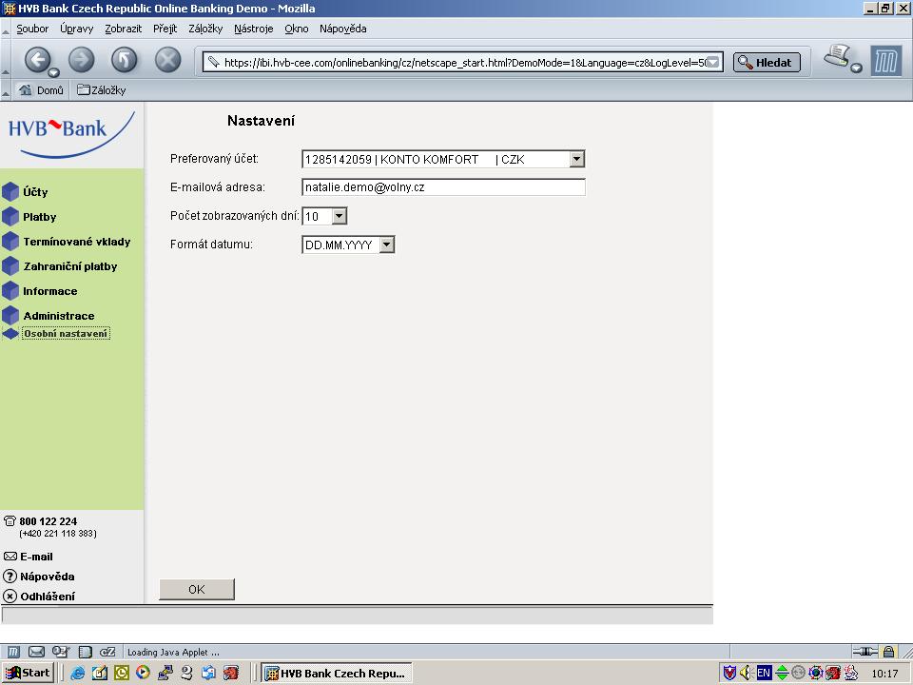Click the 800 122 224 phone number
This screenshot has width=913, height=685.
(49, 521)
